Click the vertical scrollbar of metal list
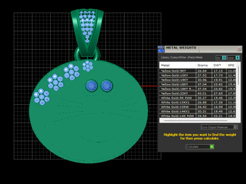246x184 pixels. (x=238, y=76)
